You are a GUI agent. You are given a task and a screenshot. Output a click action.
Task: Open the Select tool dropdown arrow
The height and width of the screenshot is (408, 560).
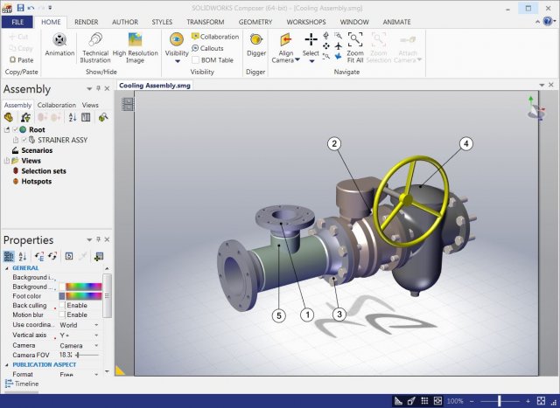[x=311, y=61]
